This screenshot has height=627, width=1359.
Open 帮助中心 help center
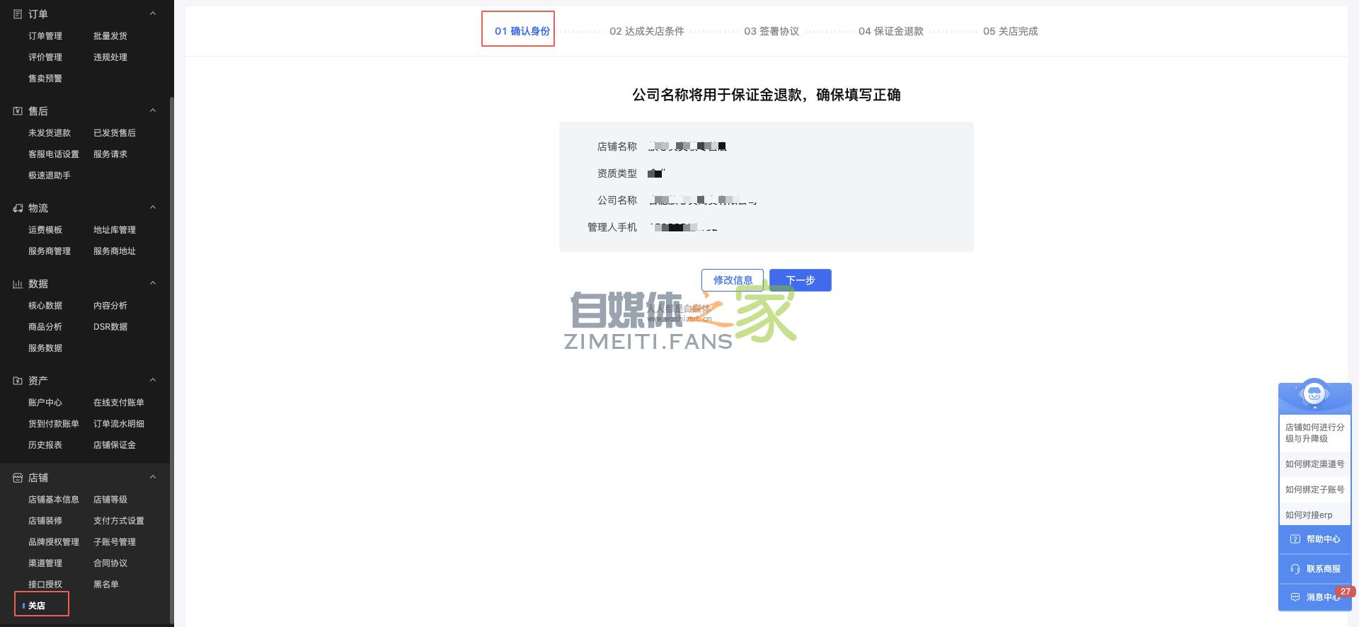[x=1315, y=539]
